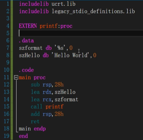Click the '%s' string literal
Screen dimensions: 143x140
(x=60, y=48)
